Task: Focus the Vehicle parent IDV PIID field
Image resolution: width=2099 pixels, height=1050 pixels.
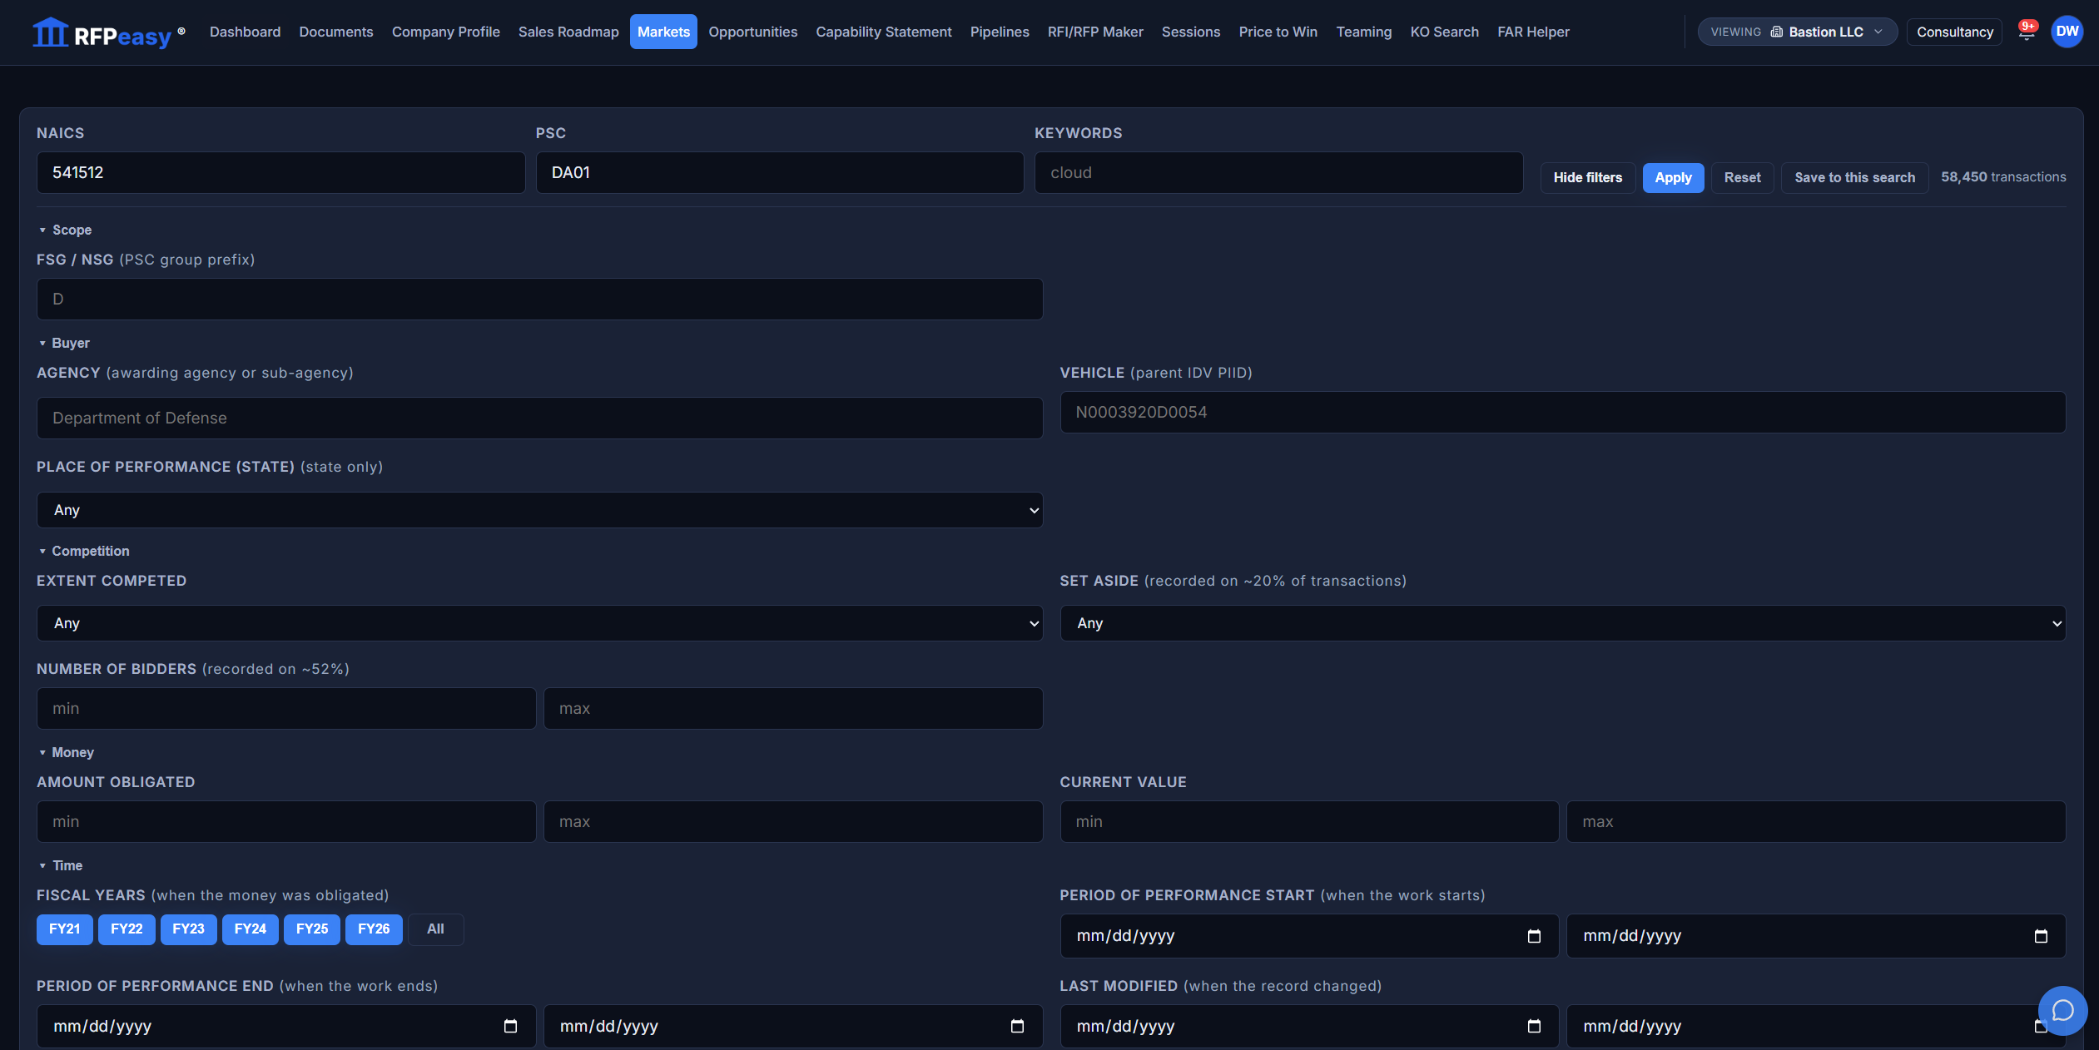Action: (1562, 412)
